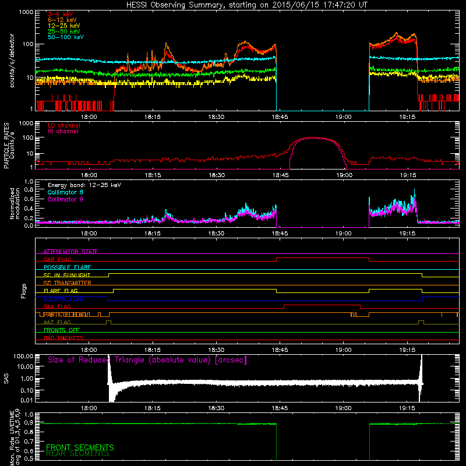The height and width of the screenshot is (466, 466).
Task: Click the 'Energy band: 12-25 keV' label
Action: point(84,185)
